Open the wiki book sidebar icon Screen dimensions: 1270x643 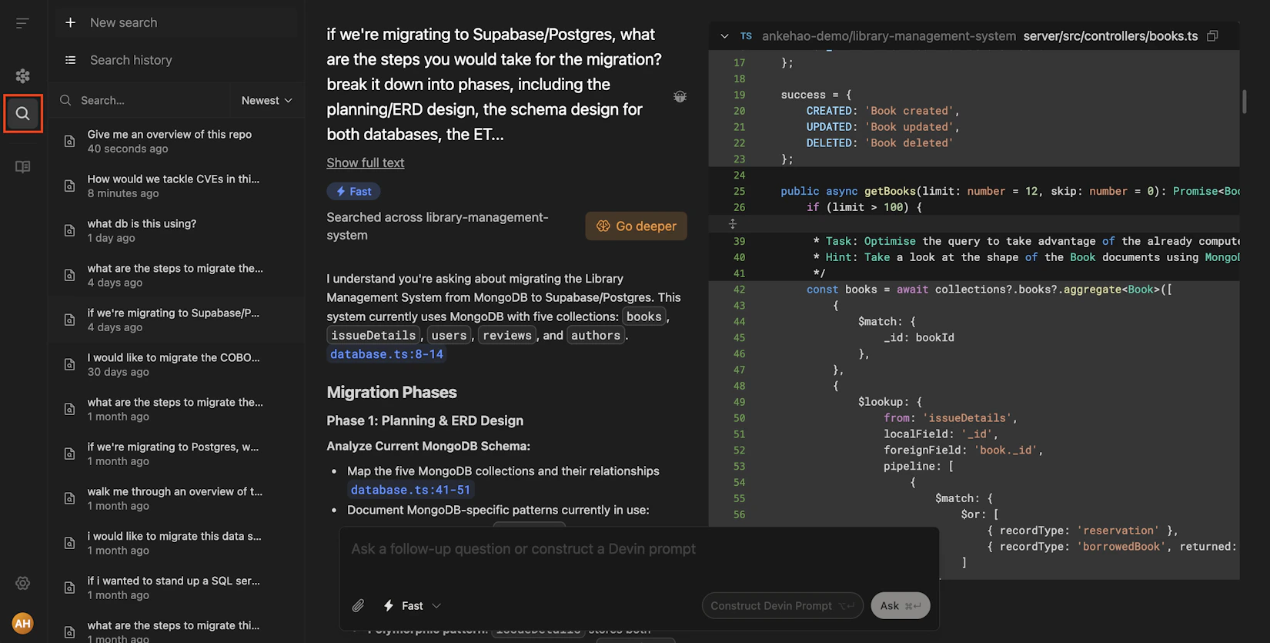(x=22, y=166)
